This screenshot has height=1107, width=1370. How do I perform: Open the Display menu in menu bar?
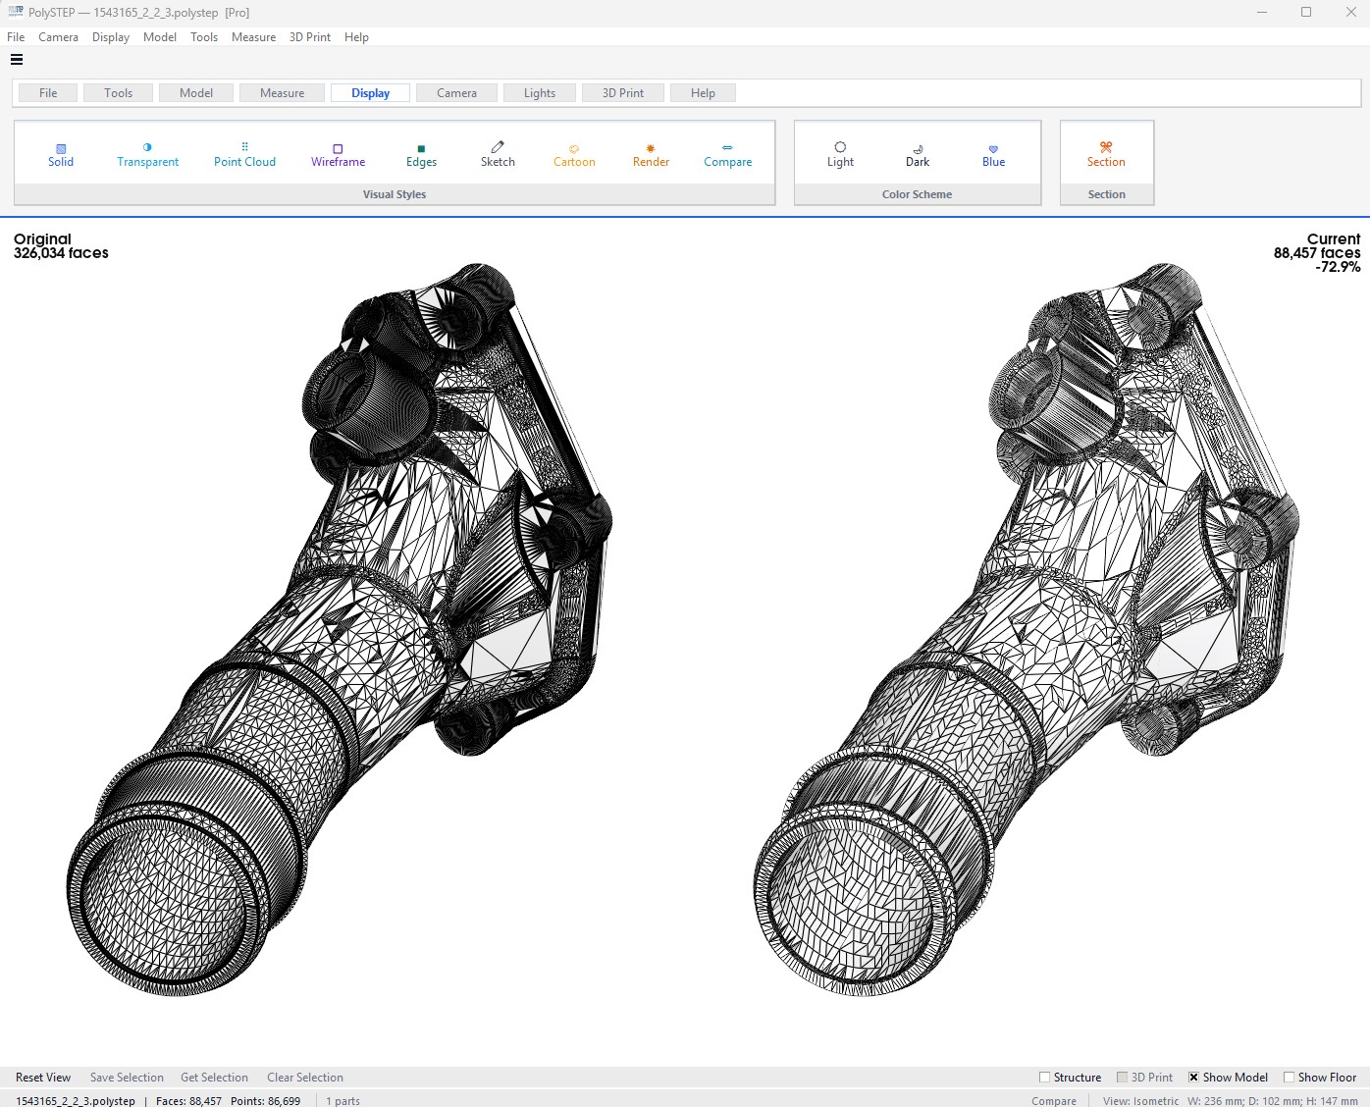click(111, 37)
